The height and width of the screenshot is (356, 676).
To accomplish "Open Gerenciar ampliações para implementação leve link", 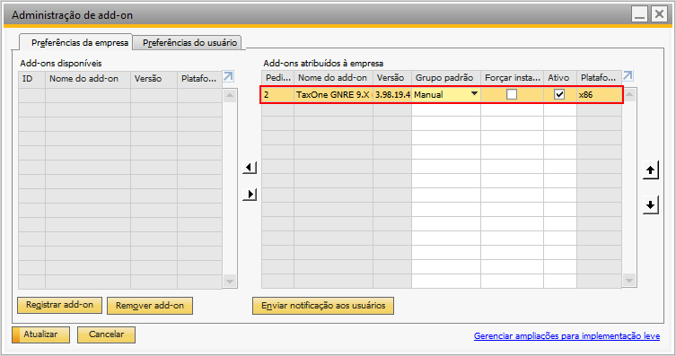I will tap(567, 335).
